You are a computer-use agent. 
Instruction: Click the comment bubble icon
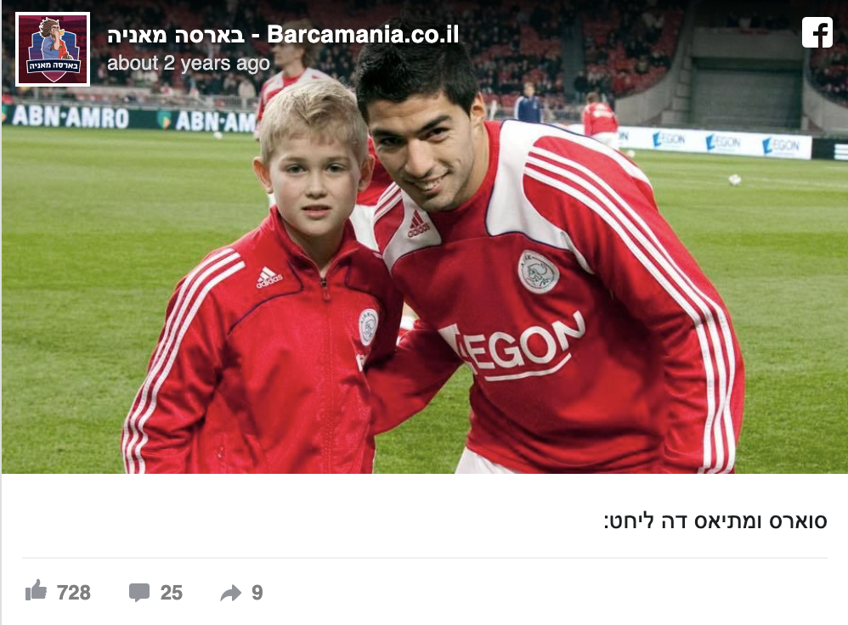[x=139, y=593]
